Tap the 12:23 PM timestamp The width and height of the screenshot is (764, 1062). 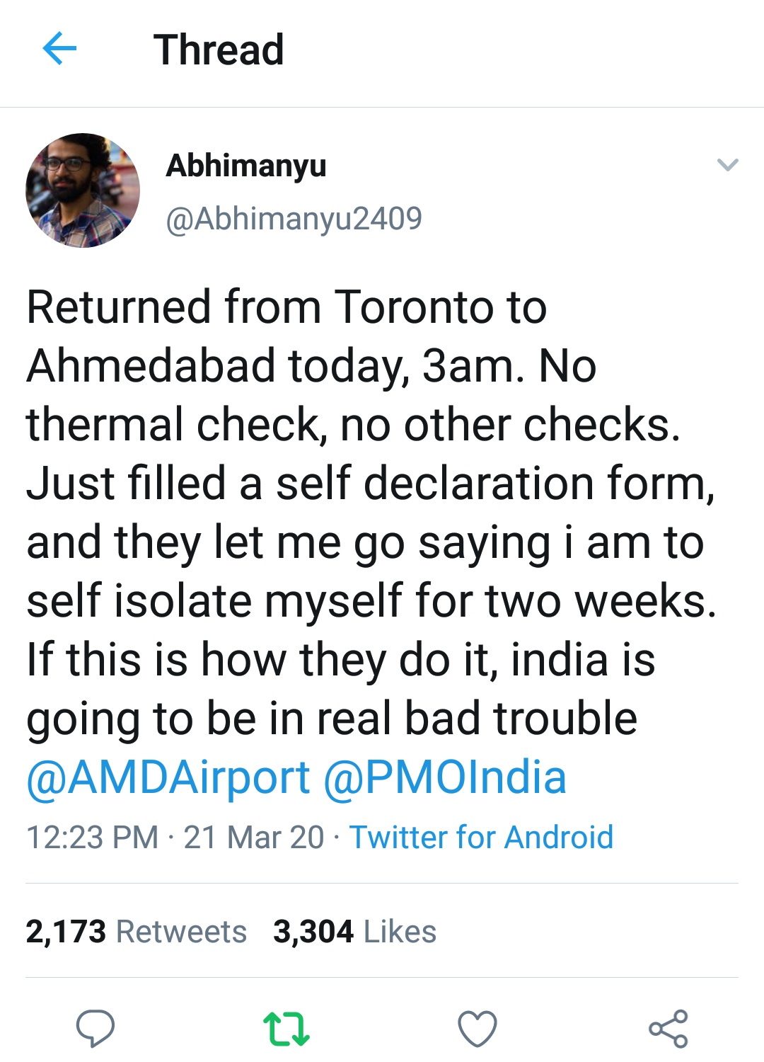click(92, 837)
